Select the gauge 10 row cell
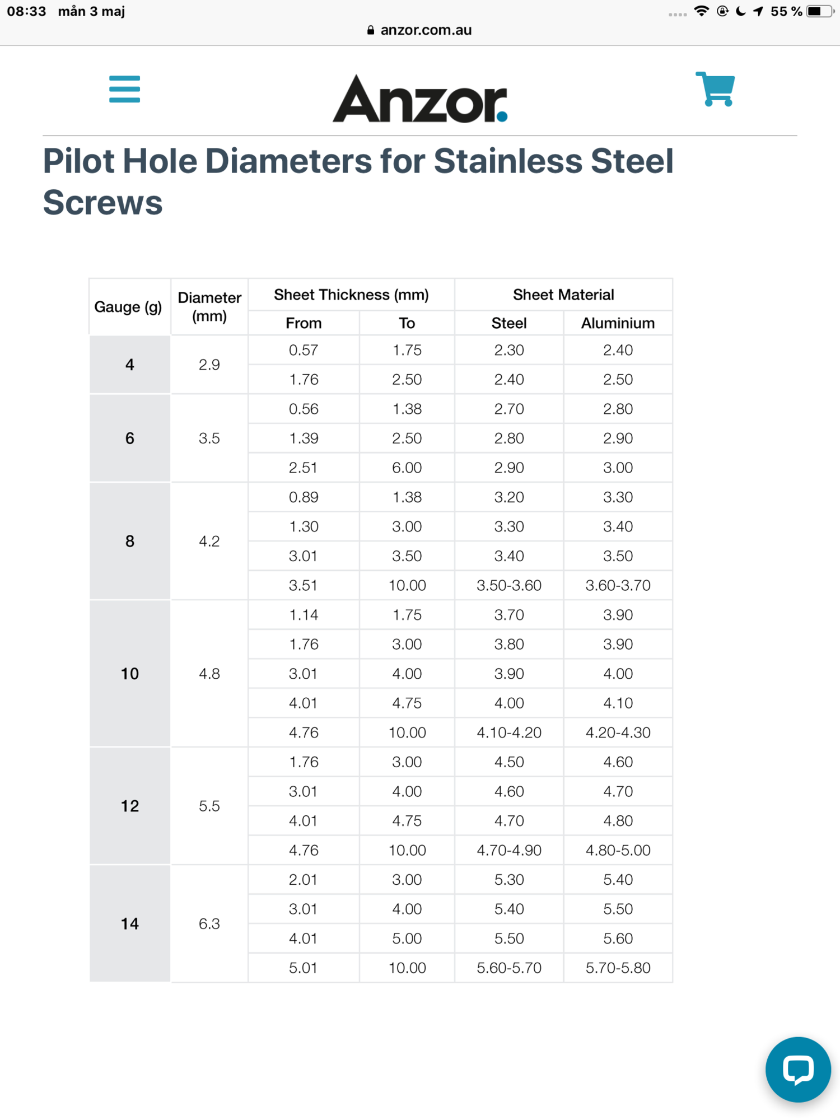Image resolution: width=840 pixels, height=1120 pixels. pos(129,674)
